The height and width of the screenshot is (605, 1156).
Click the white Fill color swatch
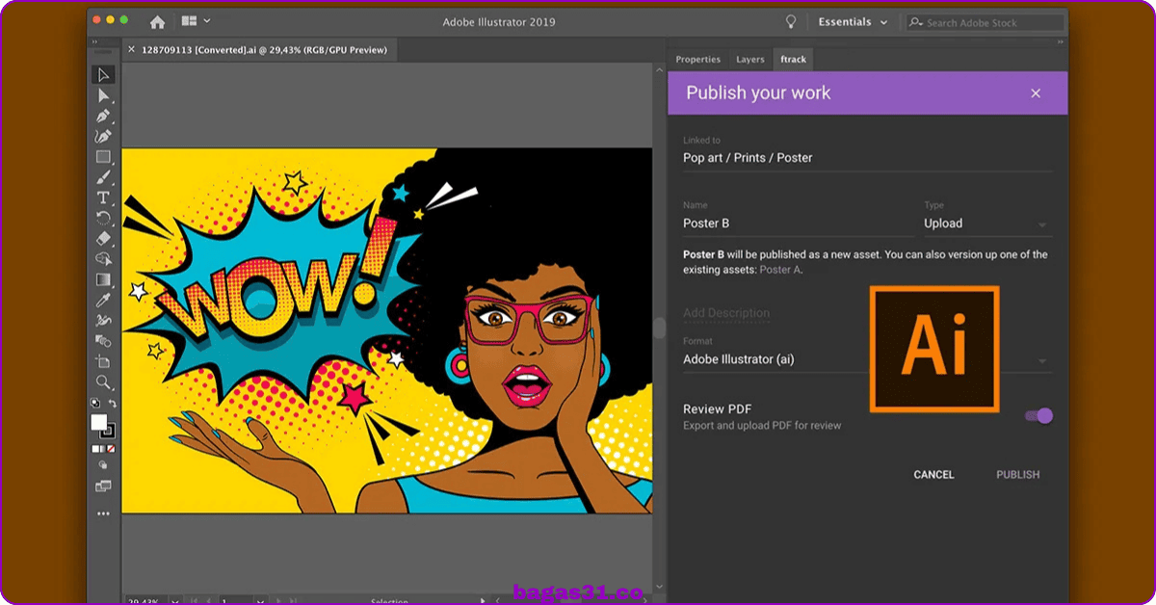(x=98, y=422)
